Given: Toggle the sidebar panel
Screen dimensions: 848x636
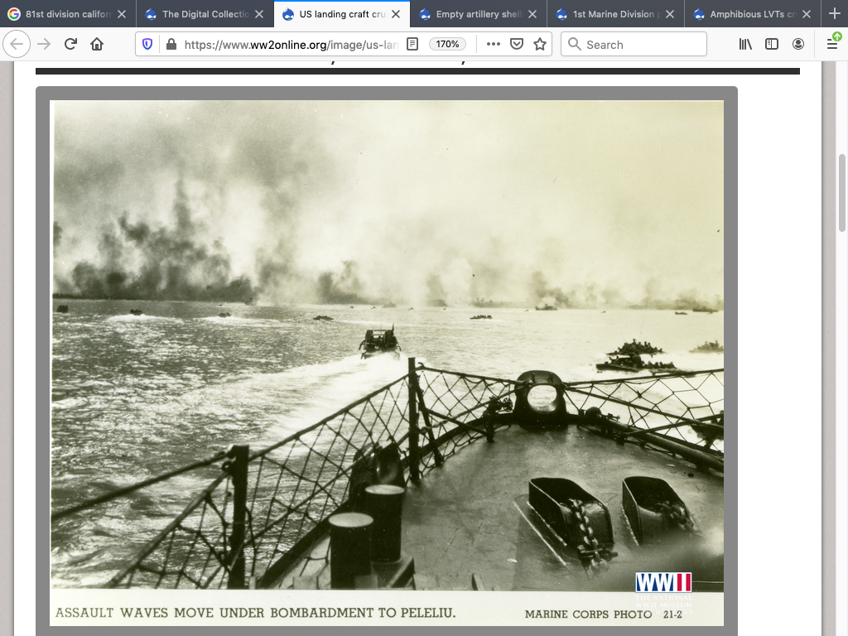Looking at the screenshot, I should pyautogui.click(x=772, y=45).
